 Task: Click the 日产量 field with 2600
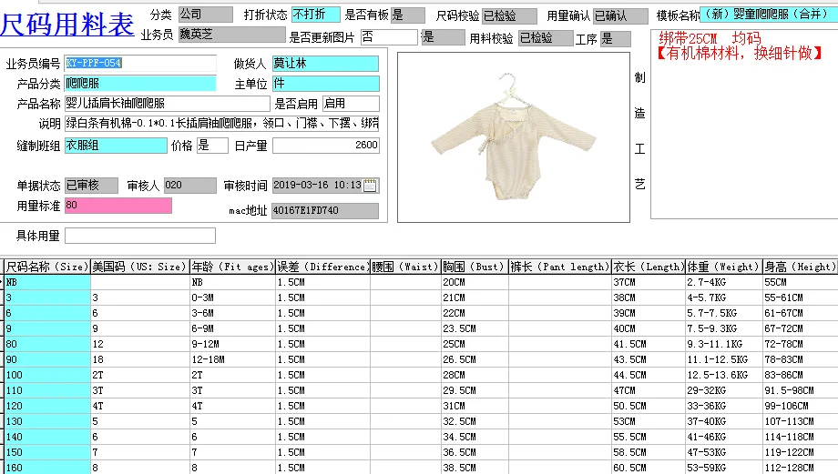pos(326,146)
